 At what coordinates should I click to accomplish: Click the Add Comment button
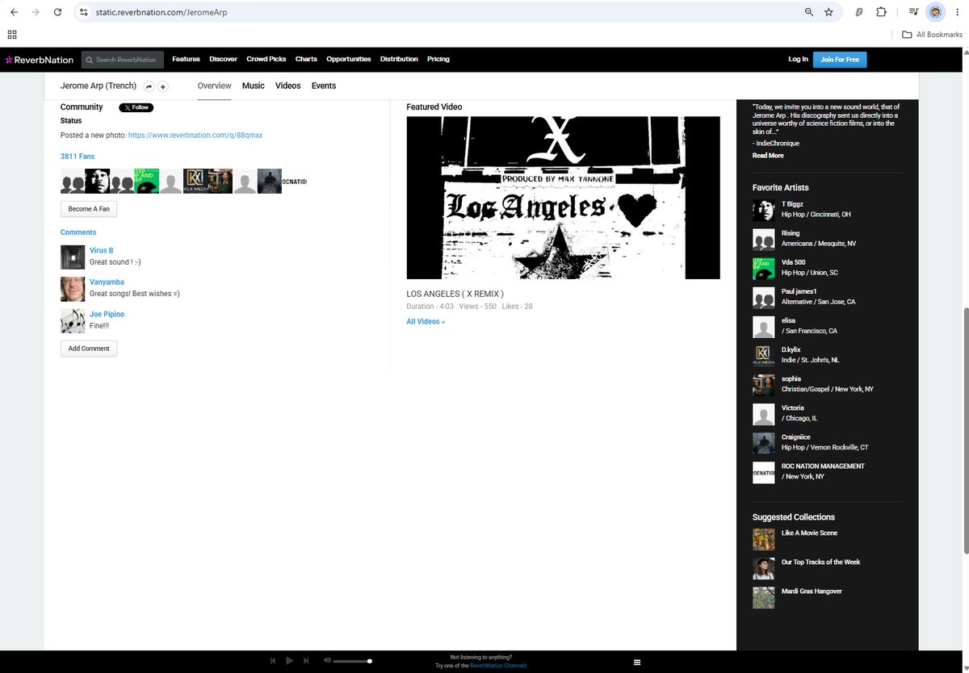[x=89, y=349]
